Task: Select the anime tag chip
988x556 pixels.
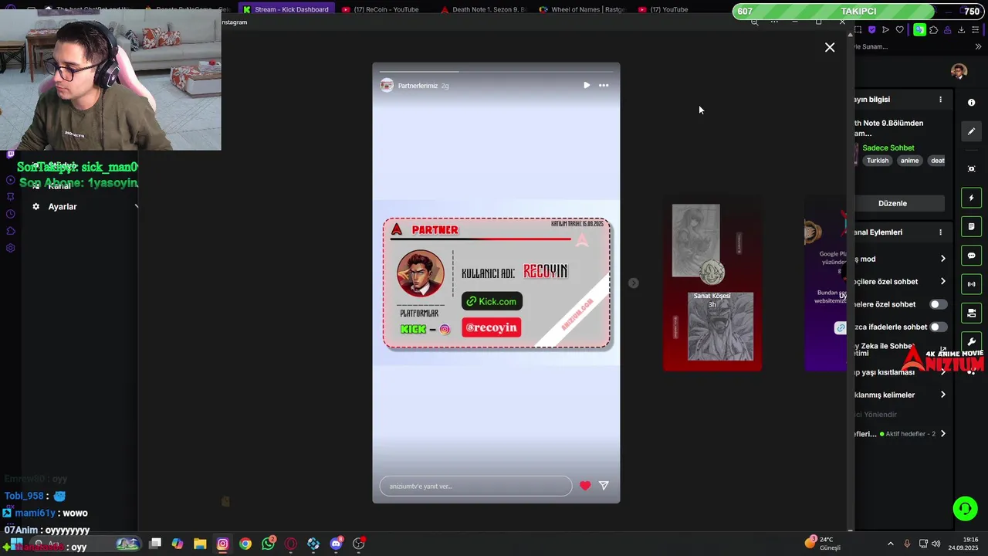Action: point(910,161)
